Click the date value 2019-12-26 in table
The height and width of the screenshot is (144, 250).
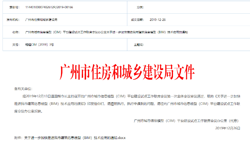click(x=157, y=20)
